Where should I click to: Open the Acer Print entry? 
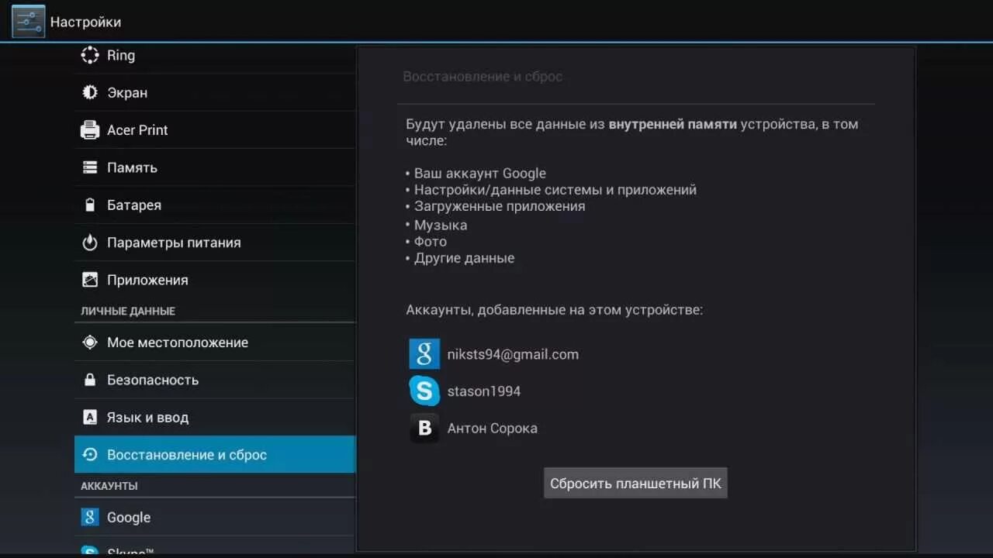215,129
